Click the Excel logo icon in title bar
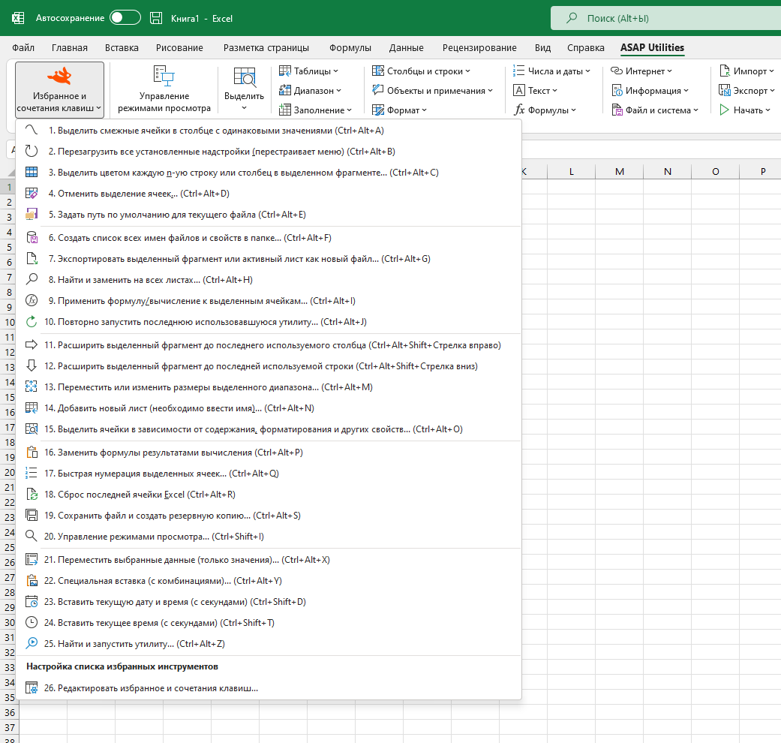 18,18
